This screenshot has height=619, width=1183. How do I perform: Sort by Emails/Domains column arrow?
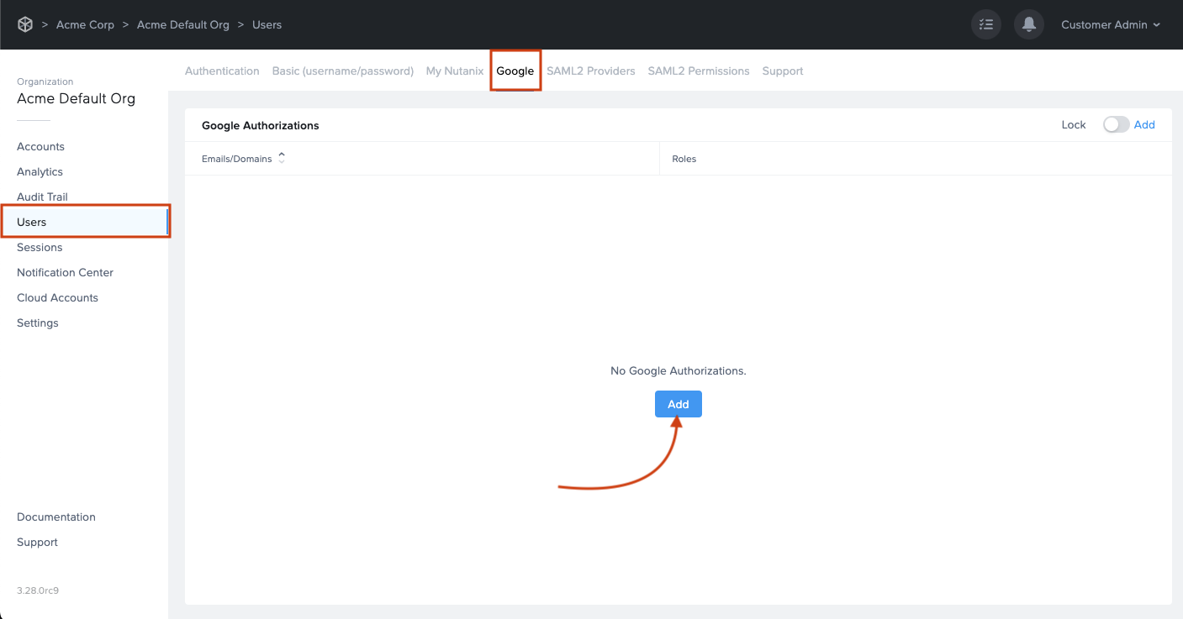coord(282,158)
